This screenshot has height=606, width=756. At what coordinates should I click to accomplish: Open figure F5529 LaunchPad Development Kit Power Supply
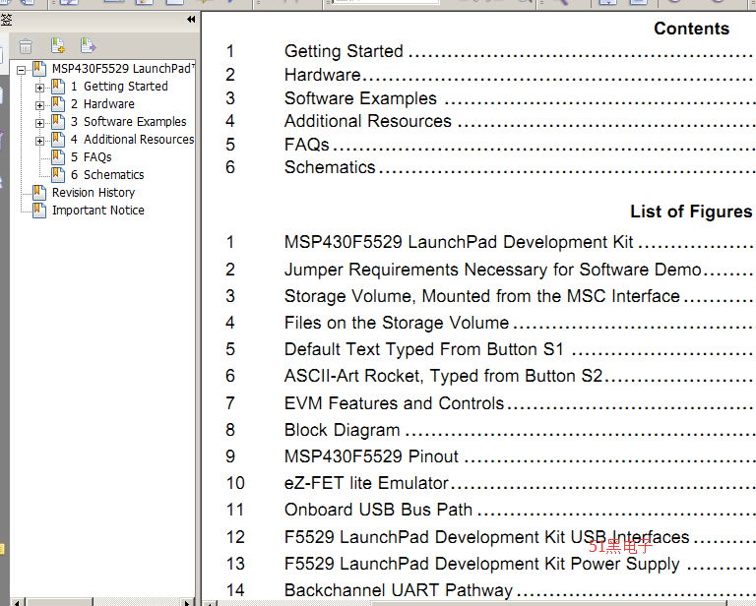point(481,564)
